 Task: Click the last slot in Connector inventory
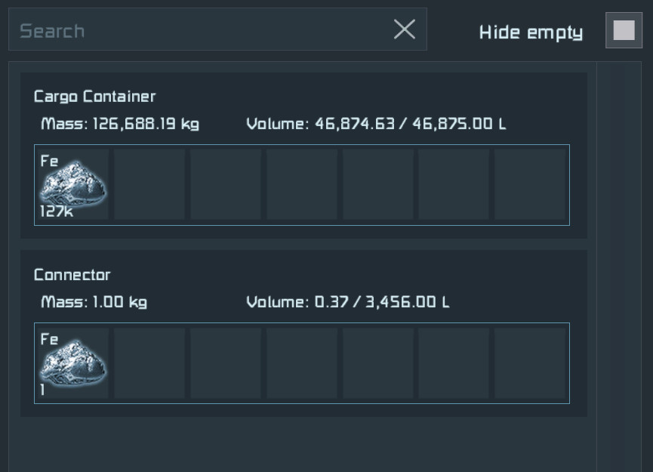(529, 362)
